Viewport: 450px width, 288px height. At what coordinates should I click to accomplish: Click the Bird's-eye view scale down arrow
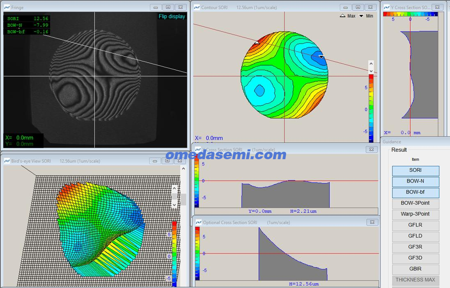pos(174,204)
